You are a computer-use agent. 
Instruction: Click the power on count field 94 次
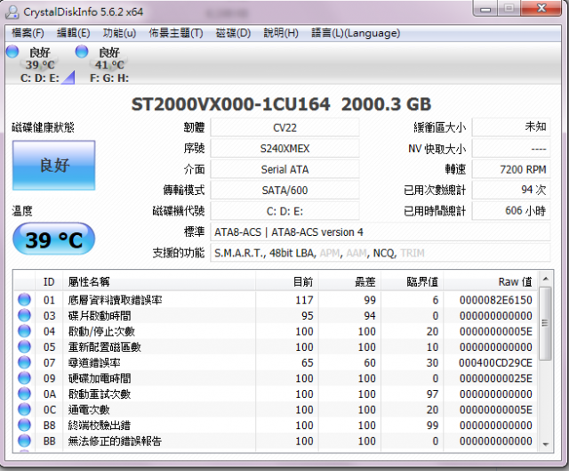pos(511,190)
